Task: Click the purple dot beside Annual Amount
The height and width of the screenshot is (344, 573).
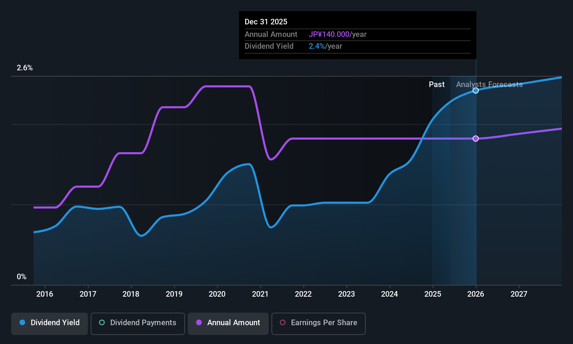Action: point(199,322)
